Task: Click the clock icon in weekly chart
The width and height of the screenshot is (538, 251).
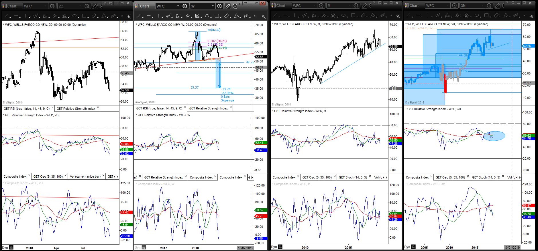Action: (219, 6)
